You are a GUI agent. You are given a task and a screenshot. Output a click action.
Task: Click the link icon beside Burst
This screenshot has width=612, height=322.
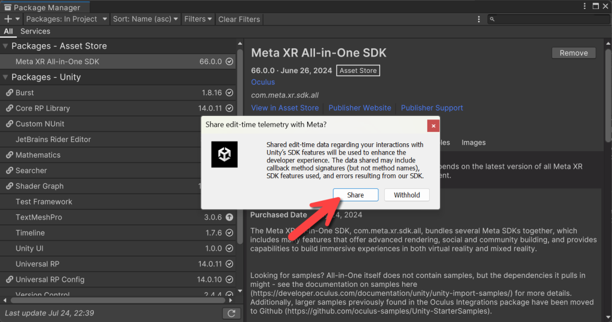[x=10, y=93]
